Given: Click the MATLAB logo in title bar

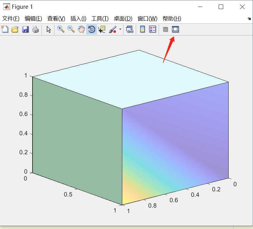Looking at the screenshot, I should 6,7.
